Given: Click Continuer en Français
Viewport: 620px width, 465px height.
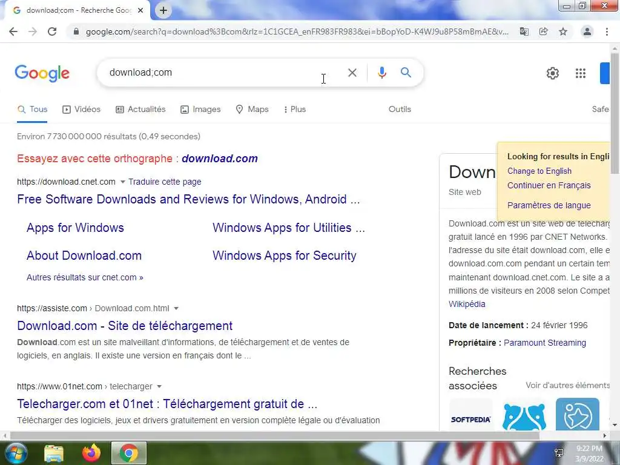Looking at the screenshot, I should (x=549, y=185).
